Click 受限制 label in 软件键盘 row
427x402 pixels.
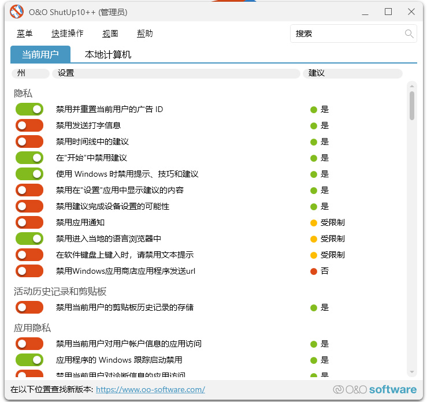(332, 255)
